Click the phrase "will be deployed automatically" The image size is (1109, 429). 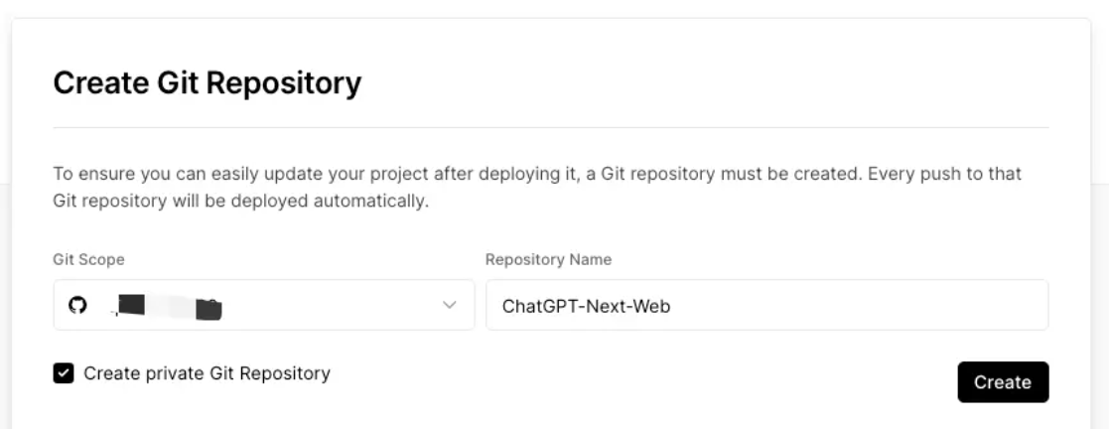[x=300, y=202]
